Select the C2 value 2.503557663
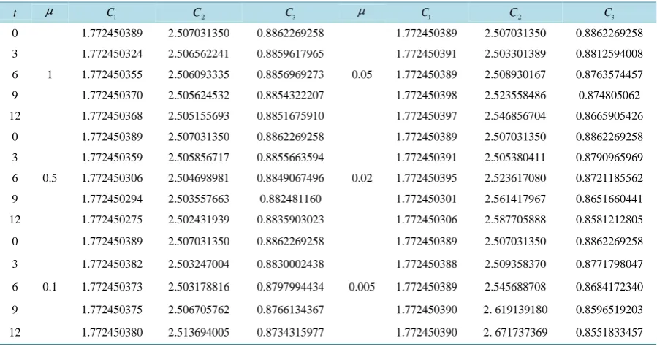This screenshot has height=346, width=657. point(199,199)
